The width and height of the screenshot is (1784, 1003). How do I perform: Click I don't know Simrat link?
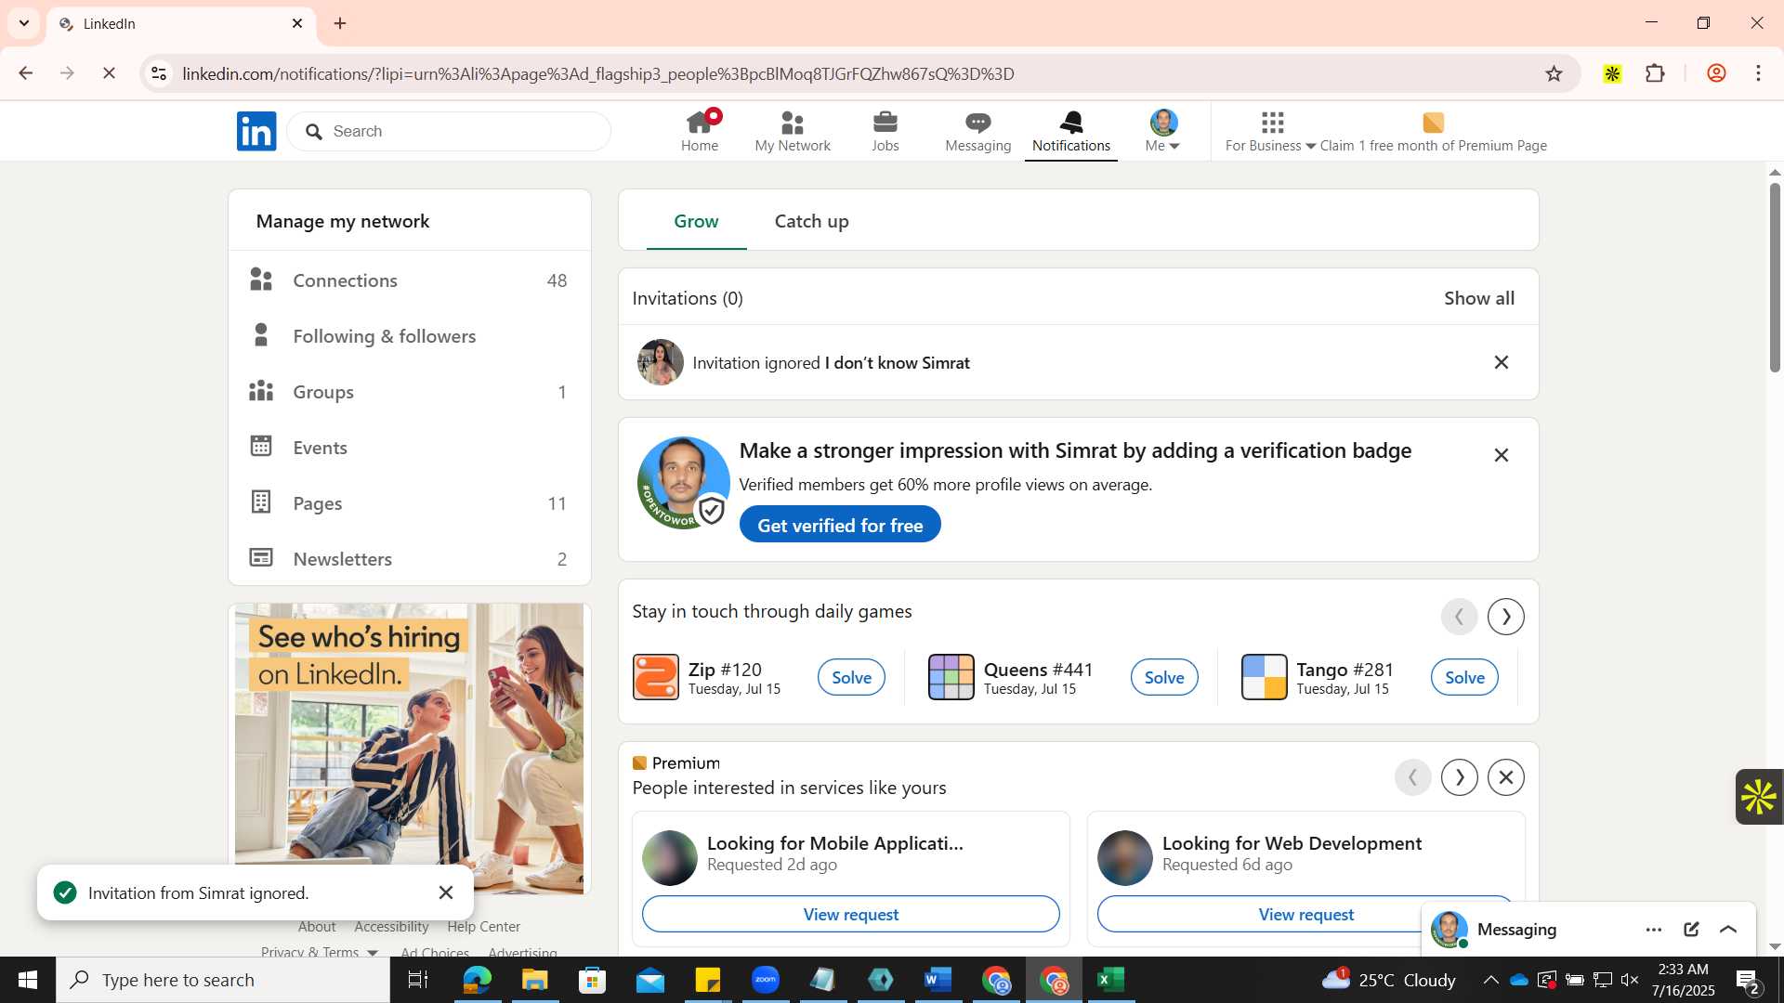click(x=897, y=363)
